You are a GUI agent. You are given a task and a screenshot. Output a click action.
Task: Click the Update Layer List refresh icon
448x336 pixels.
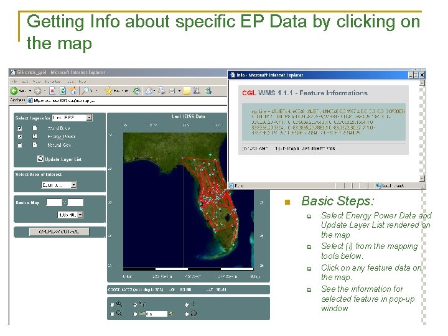(x=40, y=159)
